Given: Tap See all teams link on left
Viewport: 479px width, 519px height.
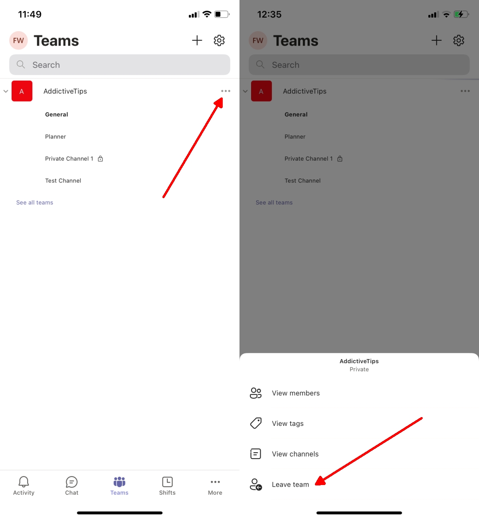Looking at the screenshot, I should (x=35, y=203).
